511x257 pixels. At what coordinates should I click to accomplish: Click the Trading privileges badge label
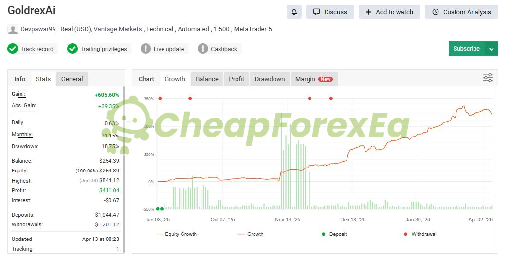click(104, 49)
